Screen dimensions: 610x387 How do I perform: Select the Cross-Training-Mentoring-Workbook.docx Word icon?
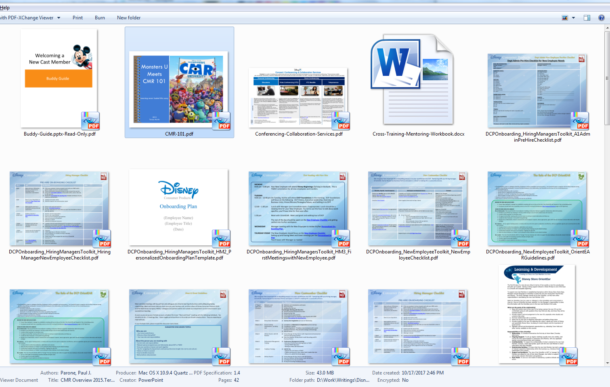pos(412,79)
